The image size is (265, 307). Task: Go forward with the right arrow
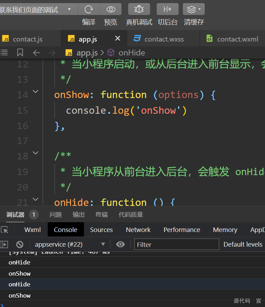tap(52, 53)
